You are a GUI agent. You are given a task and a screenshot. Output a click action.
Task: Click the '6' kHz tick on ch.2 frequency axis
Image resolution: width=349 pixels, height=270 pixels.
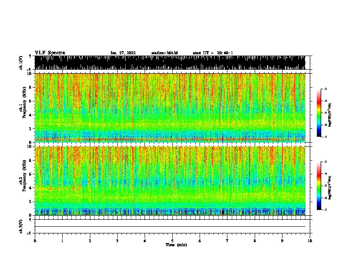click(x=30, y=174)
